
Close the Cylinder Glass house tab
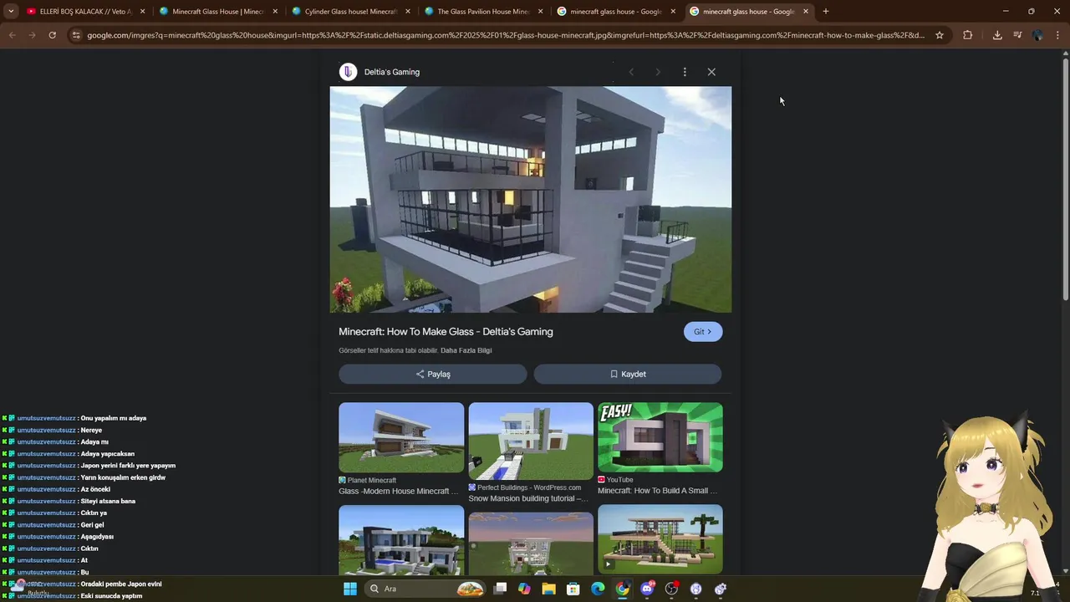pos(407,12)
